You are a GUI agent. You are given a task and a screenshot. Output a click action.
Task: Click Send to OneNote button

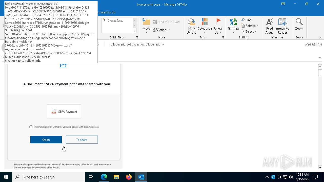click(x=167, y=22)
